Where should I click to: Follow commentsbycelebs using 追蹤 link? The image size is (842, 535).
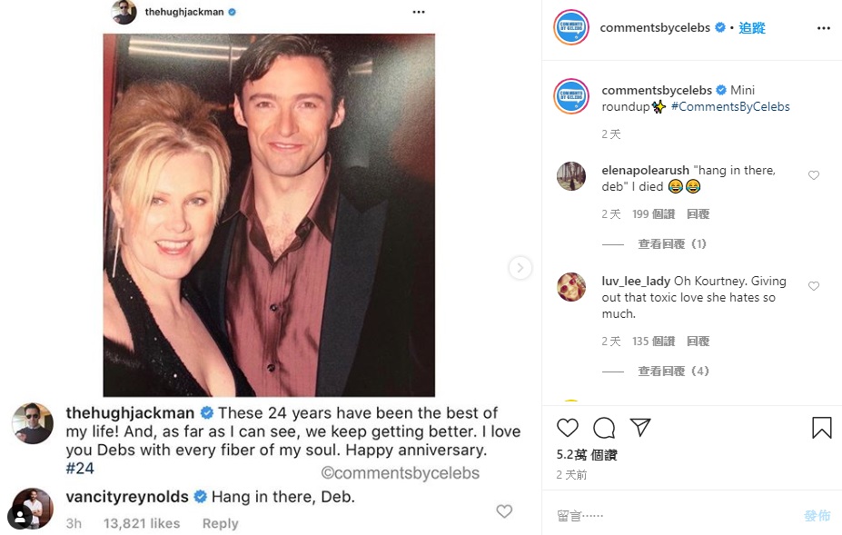tap(752, 28)
